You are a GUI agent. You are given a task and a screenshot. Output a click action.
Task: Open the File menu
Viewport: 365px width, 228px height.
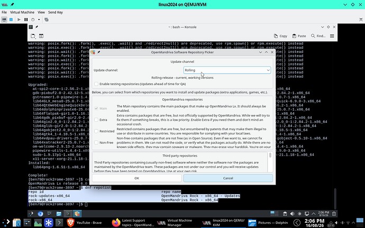4,12
